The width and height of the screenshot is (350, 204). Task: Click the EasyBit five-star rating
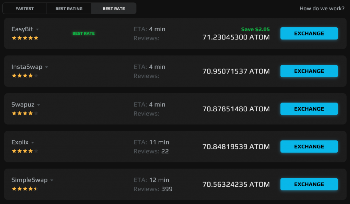[25, 38]
